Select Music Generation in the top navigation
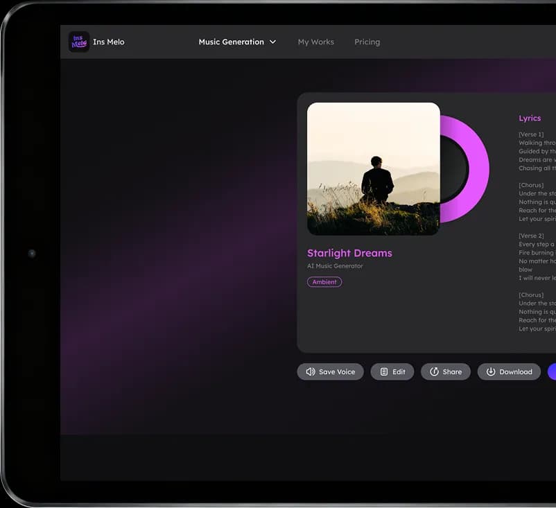Image resolution: width=556 pixels, height=508 pixels. (232, 42)
